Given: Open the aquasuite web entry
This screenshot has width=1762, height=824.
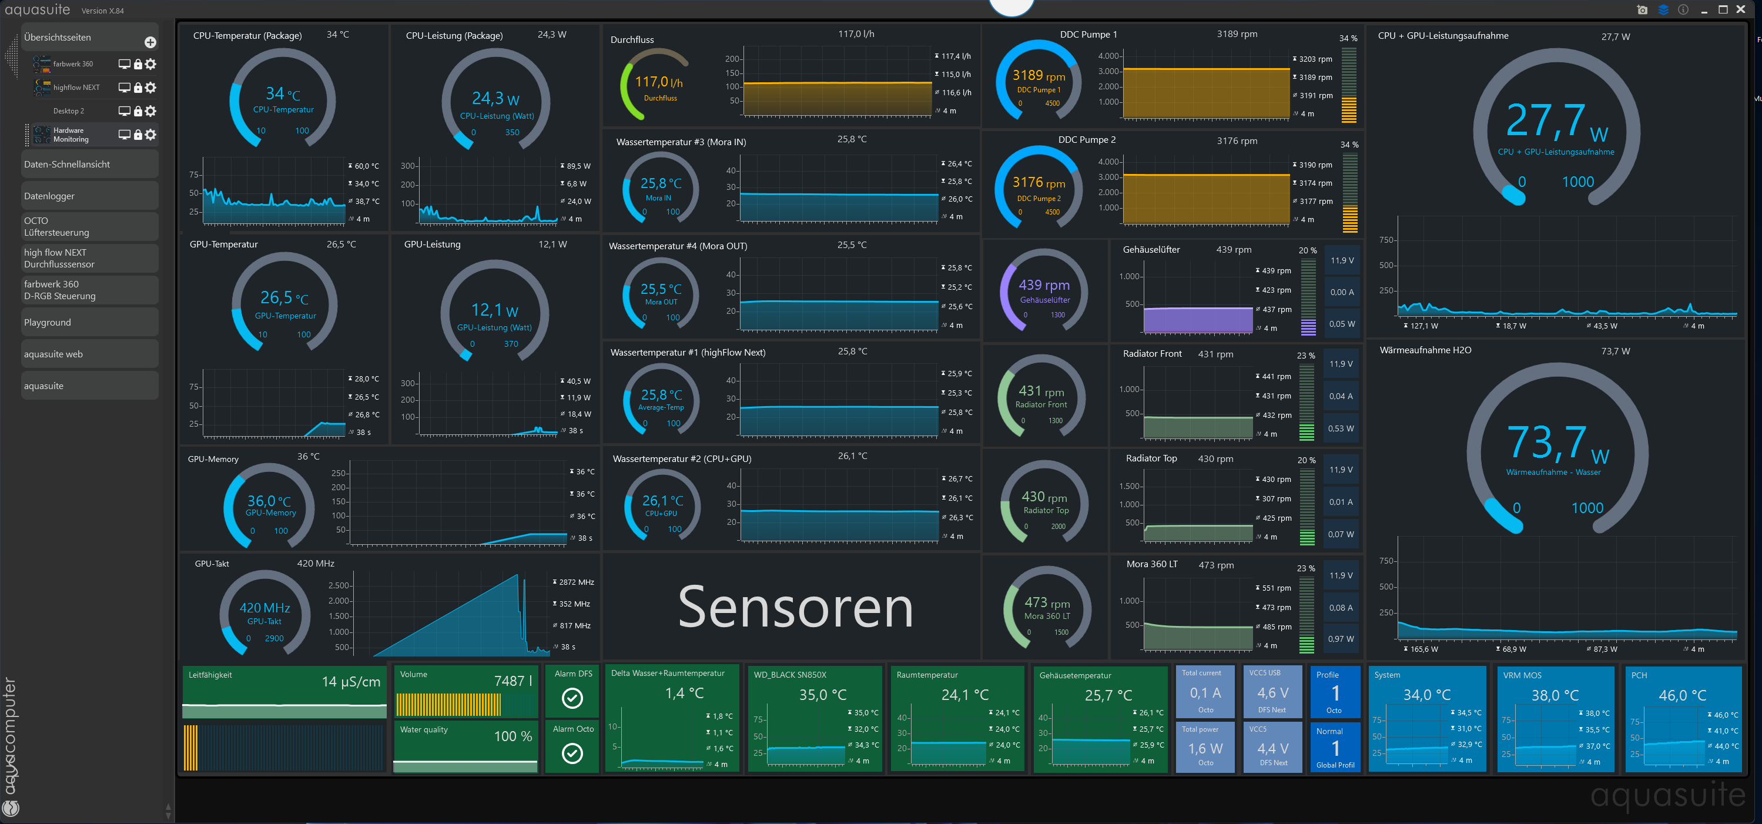Looking at the screenshot, I should click(x=89, y=354).
